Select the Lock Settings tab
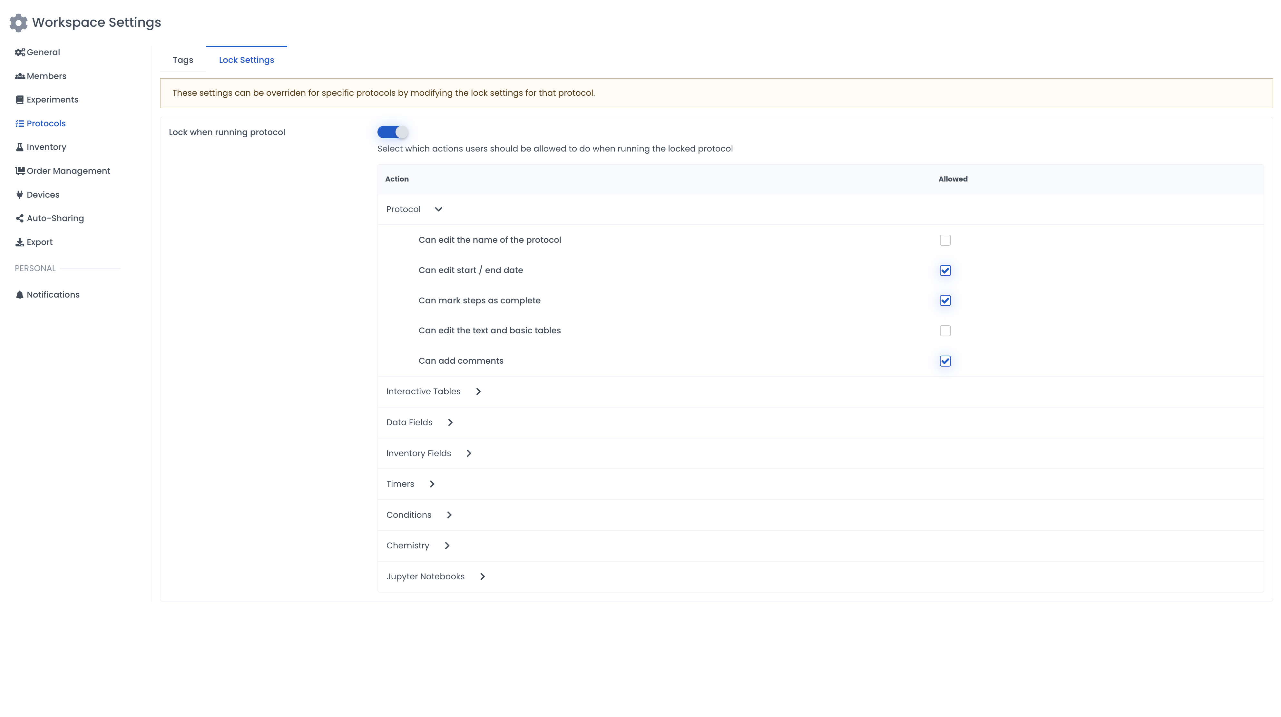 pyautogui.click(x=246, y=60)
